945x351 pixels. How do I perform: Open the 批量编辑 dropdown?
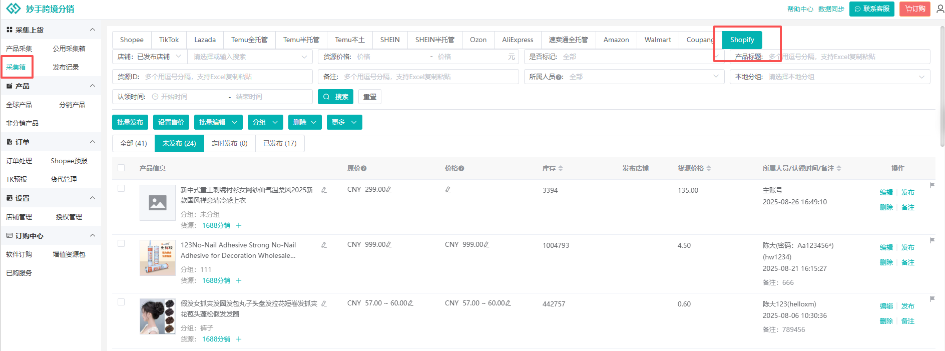(218, 122)
